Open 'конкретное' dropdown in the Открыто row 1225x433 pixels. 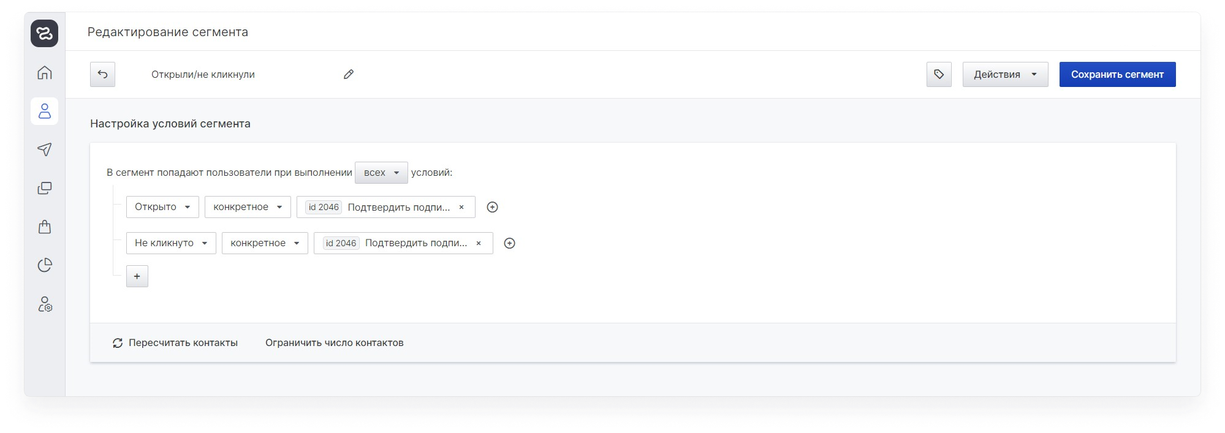(x=248, y=207)
